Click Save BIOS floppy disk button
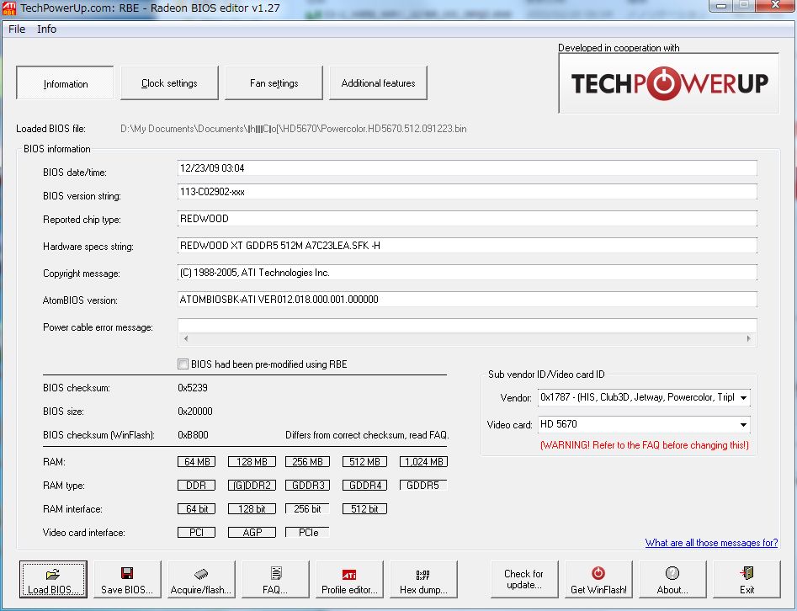Viewport: 797px width, 611px height. coord(127,579)
